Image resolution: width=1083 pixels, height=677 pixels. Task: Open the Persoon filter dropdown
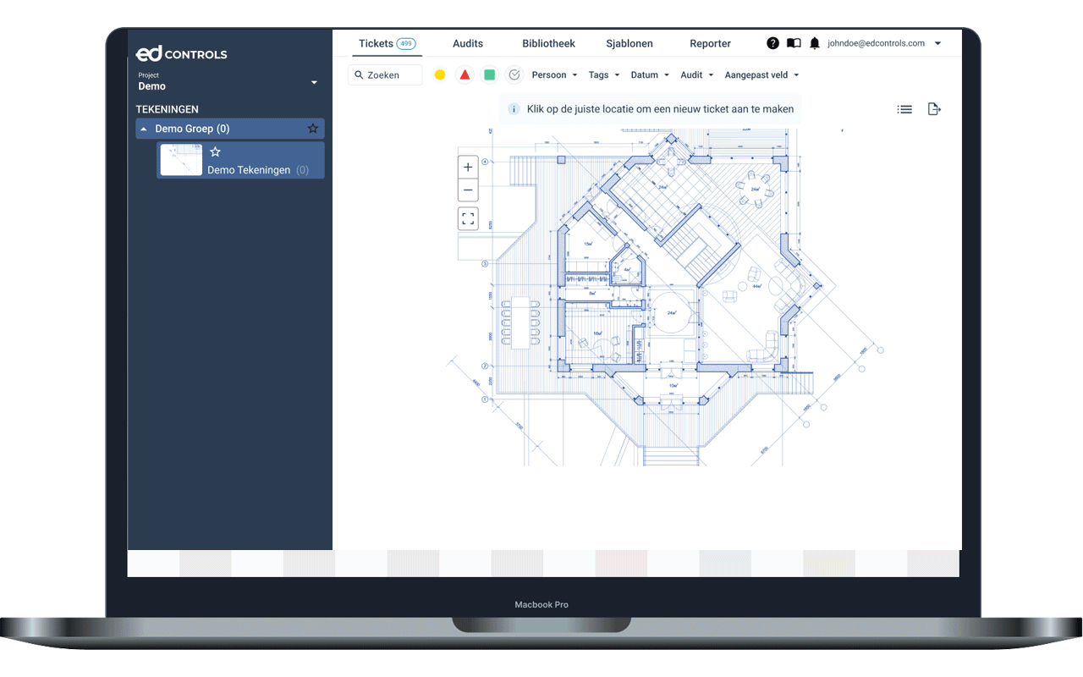click(x=554, y=74)
